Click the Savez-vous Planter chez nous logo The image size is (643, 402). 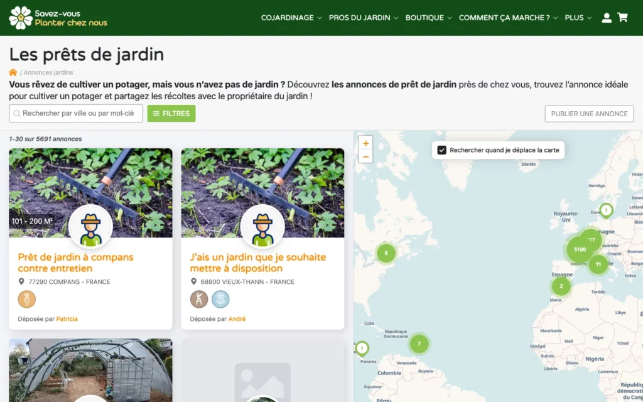tap(58, 18)
